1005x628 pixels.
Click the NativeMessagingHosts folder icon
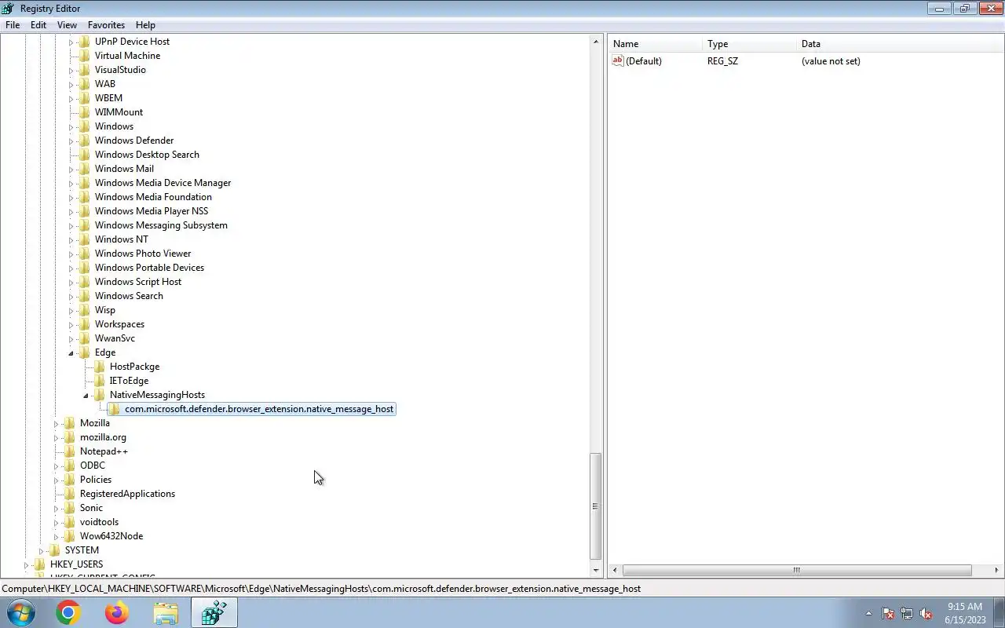100,395
